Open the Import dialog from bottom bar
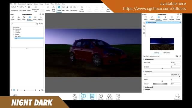 click(75, 97)
